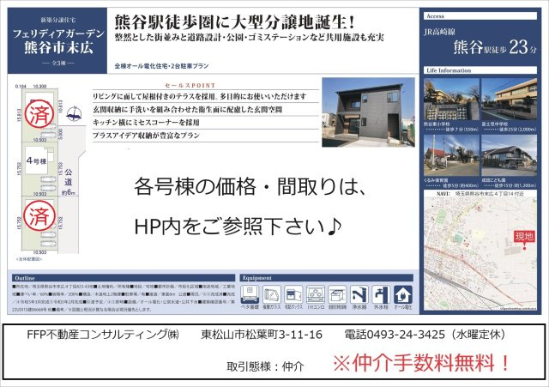Image resolution: width=549 pixels, height=387 pixels.
Task: Click the floor storage box equipment icon
Action: (337, 294)
